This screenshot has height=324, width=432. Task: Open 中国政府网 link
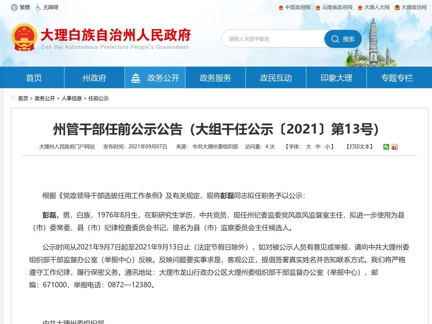pos(298,7)
